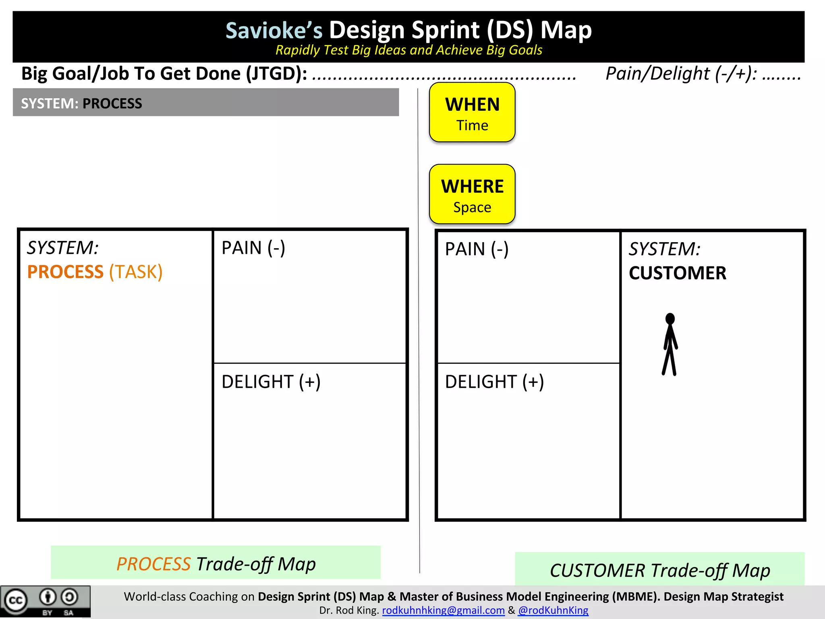Click the Big Goal/Job To Get Done field
The image size is (825, 619).
coord(298,74)
